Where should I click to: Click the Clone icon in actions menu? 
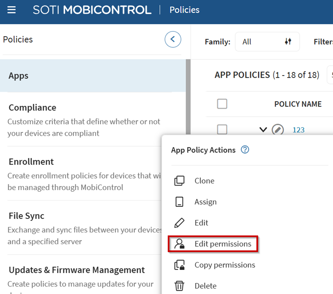point(179,181)
